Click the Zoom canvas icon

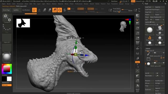click(138, 28)
